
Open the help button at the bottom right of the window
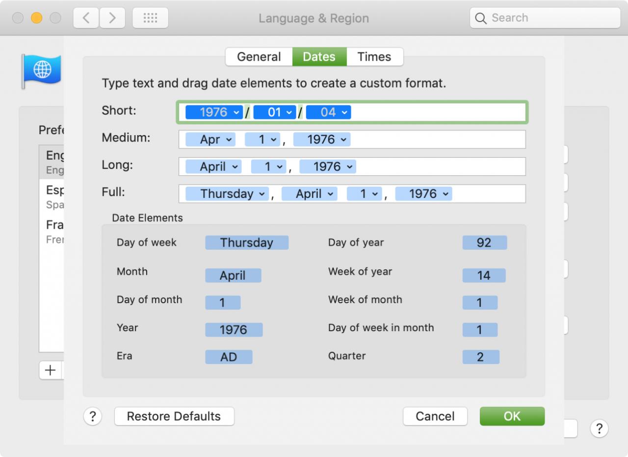click(x=599, y=429)
